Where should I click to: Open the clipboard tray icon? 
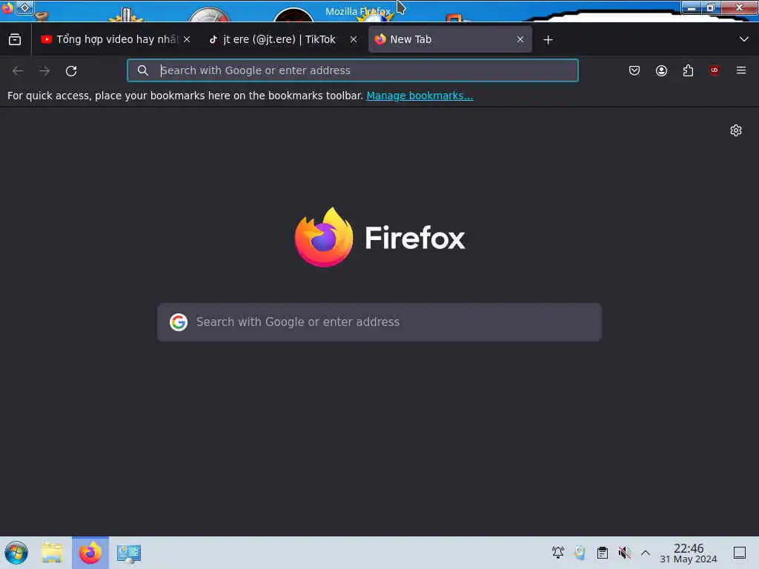point(602,553)
